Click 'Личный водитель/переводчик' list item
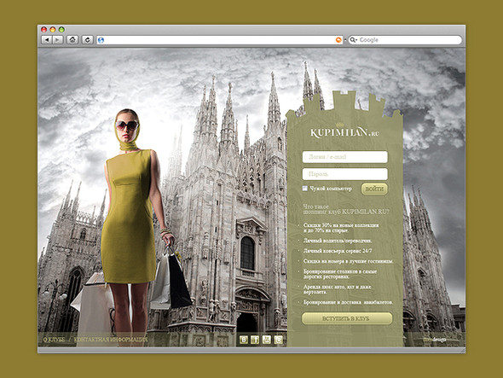 click(x=338, y=241)
